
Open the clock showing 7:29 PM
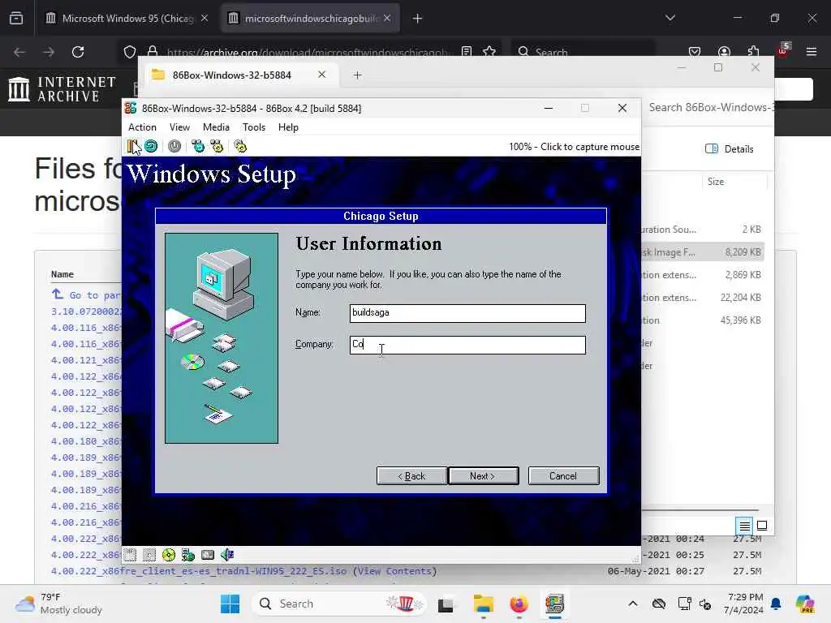click(x=743, y=604)
